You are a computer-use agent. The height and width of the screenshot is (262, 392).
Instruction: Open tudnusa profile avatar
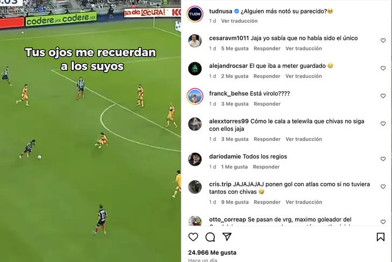[195, 14]
